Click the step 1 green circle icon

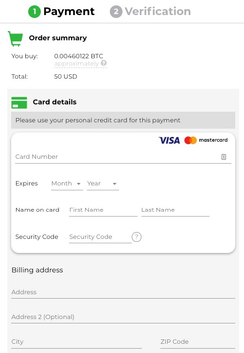click(x=34, y=12)
